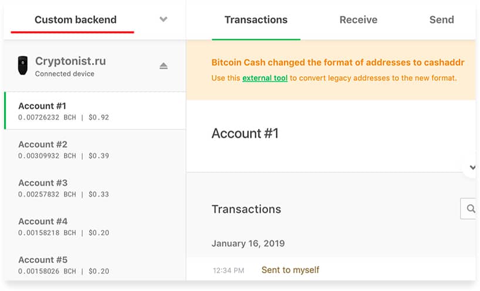Choose Account #3 with 0.00257832 BCH

tap(96, 188)
